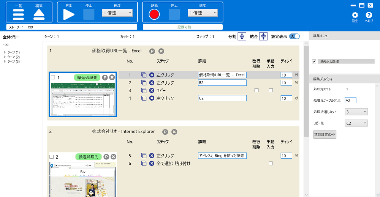Screen dimensions: 380x197
Task: Click the 結合 merge icon
Action: [x=264, y=36]
